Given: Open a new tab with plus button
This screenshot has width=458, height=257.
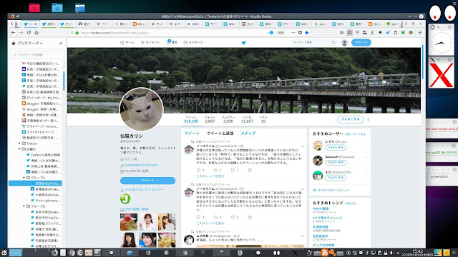Looking at the screenshot, I should click(413, 24).
